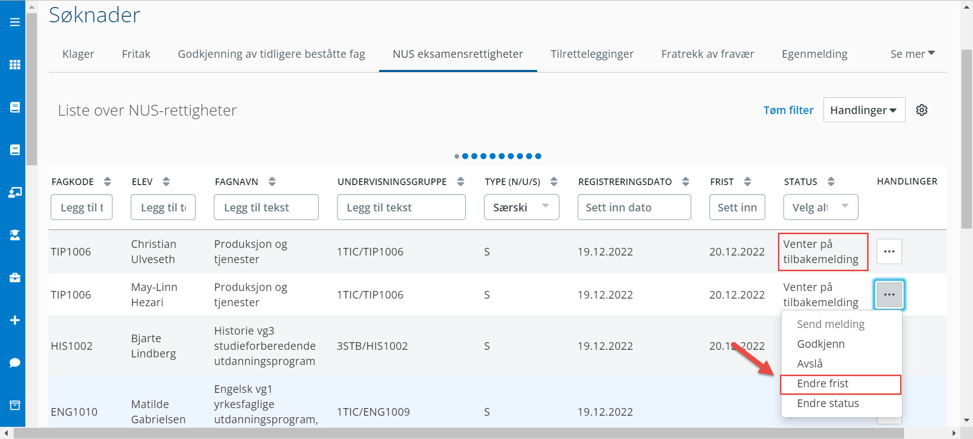Click the right arrow of horizontal scrollbar
Screen dimensions: 973x439
click(954, 433)
